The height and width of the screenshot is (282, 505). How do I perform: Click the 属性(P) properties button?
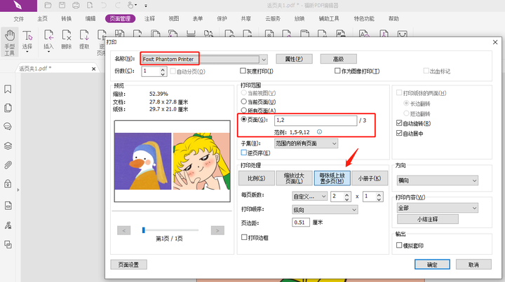(294, 59)
